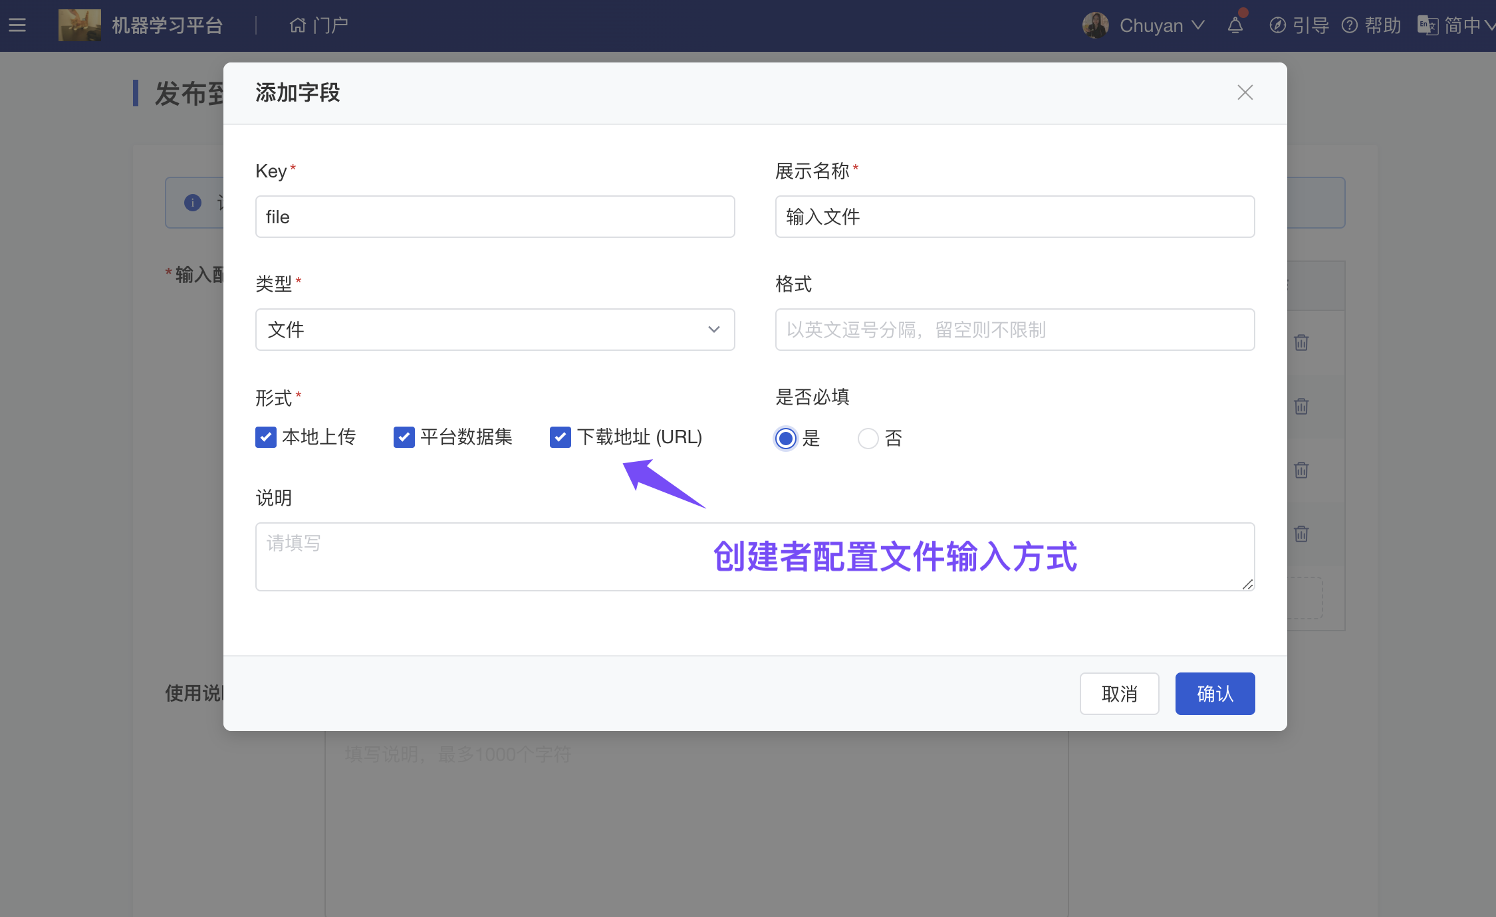Cancel the dialog with 取消
Viewport: 1496px width, 917px height.
click(1119, 693)
